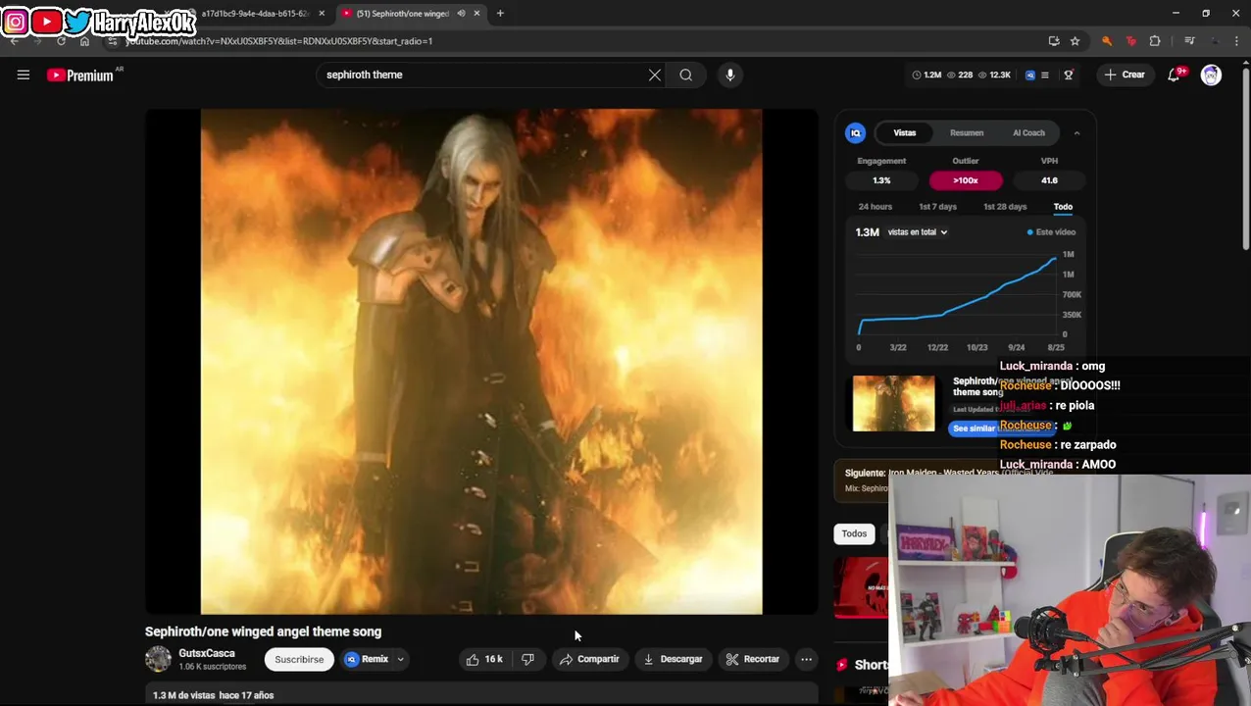1251x706 pixels.
Task: Switch to the Resumen tab
Action: (967, 132)
